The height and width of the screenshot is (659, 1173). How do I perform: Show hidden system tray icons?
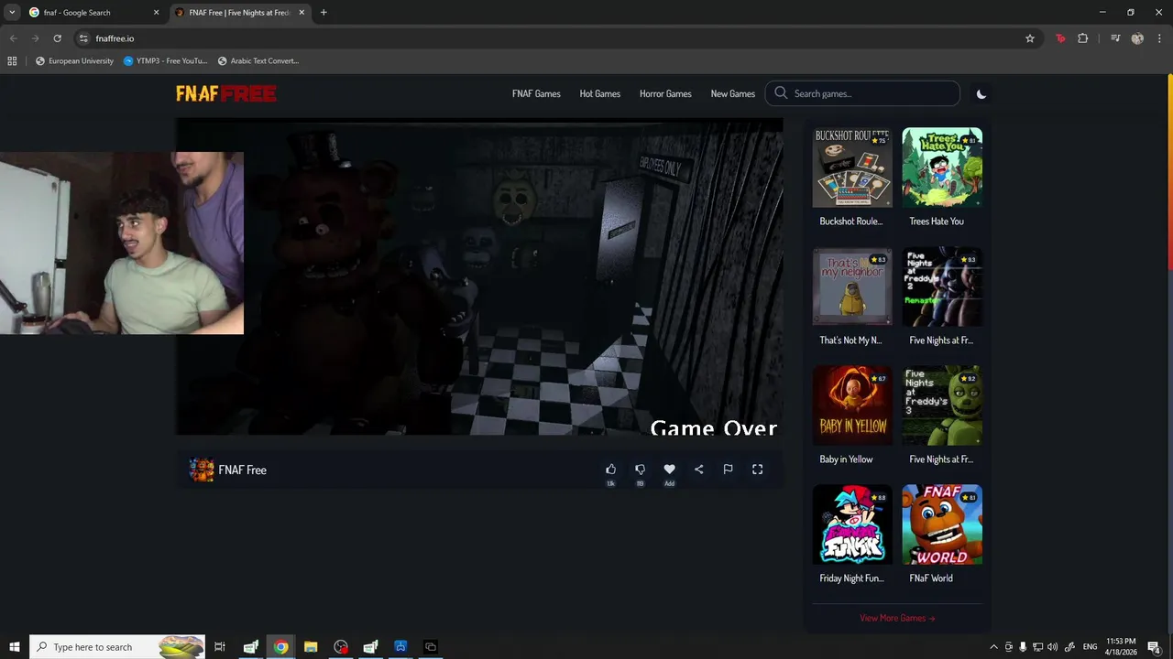coord(993,647)
